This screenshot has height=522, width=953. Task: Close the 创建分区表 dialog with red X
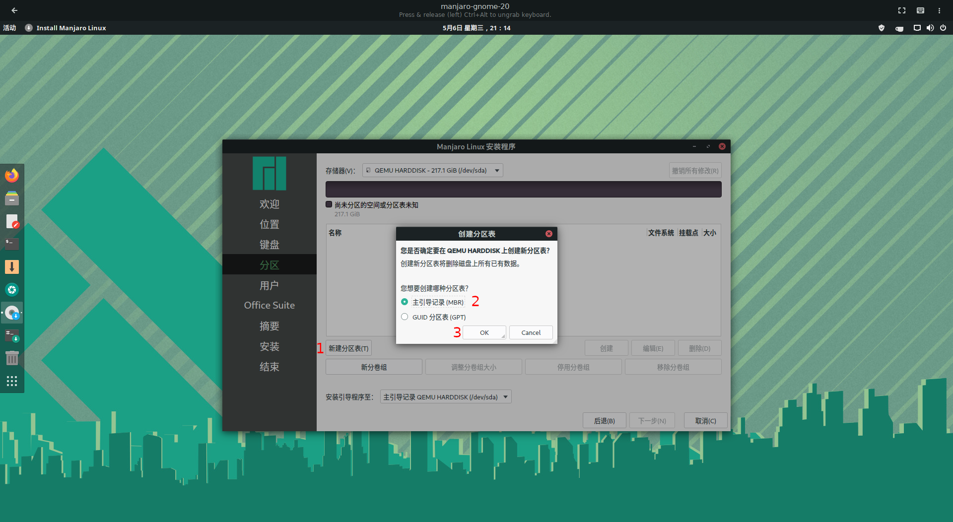pos(549,234)
